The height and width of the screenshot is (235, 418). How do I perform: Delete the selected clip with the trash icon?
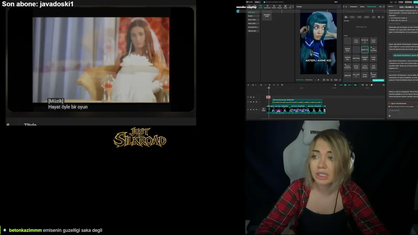point(282,85)
